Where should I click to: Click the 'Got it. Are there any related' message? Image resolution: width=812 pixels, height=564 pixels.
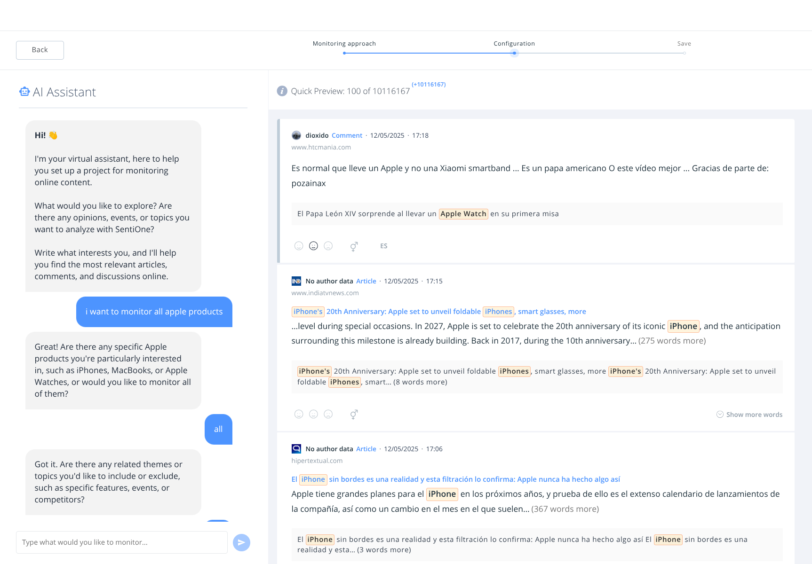pos(113,482)
